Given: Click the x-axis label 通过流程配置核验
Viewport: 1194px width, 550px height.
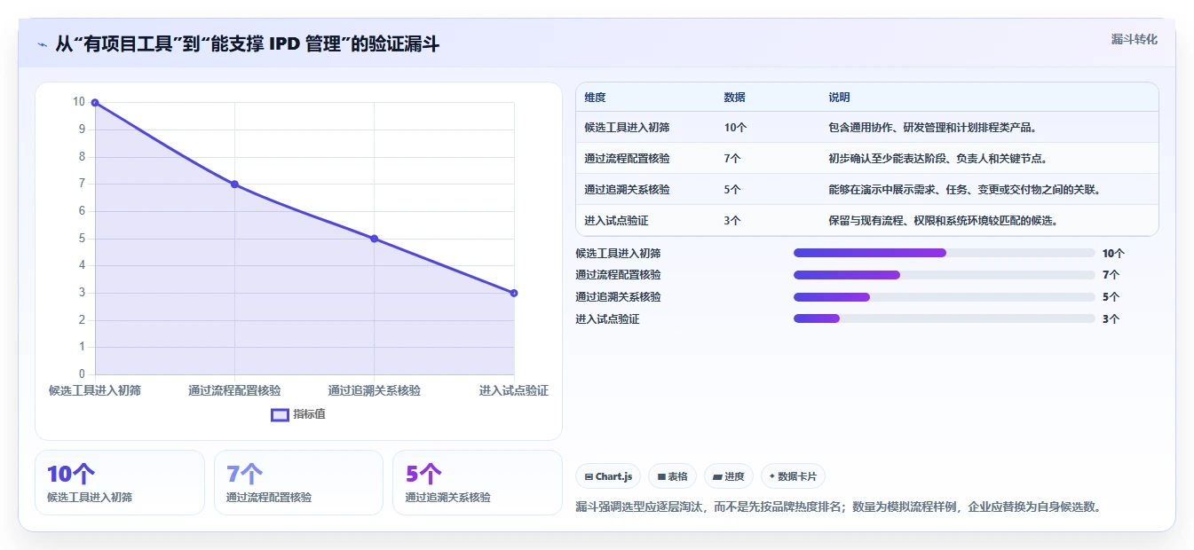Looking at the screenshot, I should pos(234,390).
